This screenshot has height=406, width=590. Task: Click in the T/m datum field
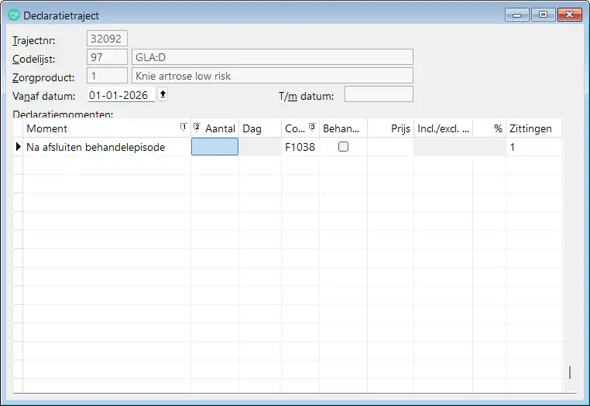379,94
